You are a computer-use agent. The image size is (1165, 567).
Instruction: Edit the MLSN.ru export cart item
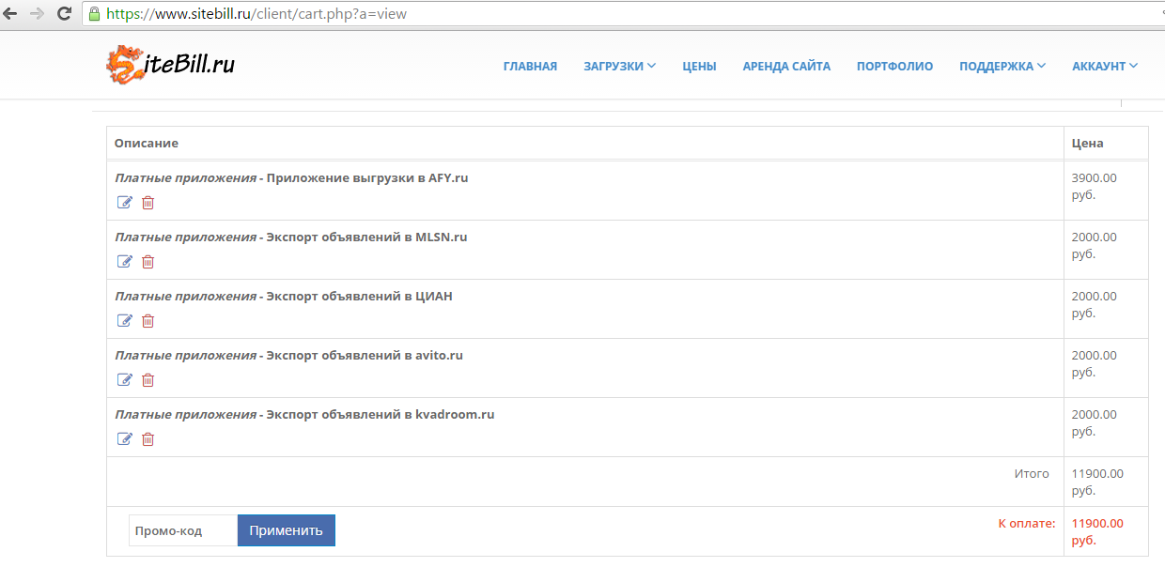point(124,262)
